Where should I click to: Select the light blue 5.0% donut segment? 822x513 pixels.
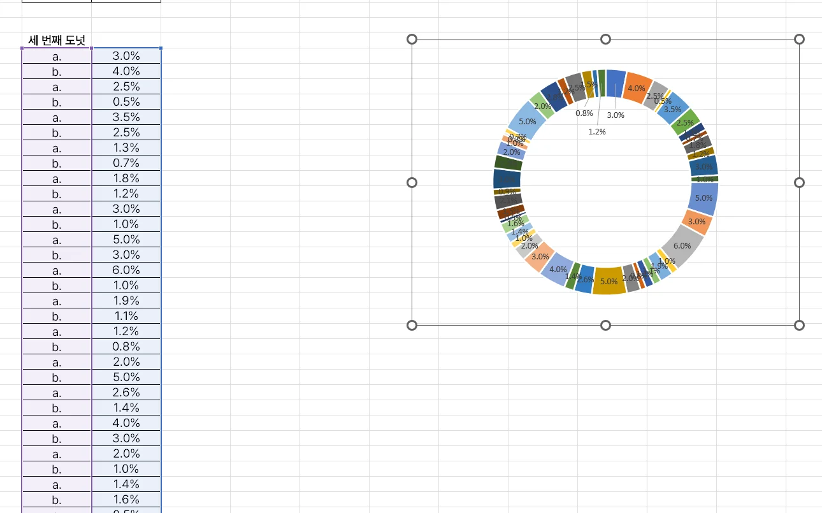[526, 121]
